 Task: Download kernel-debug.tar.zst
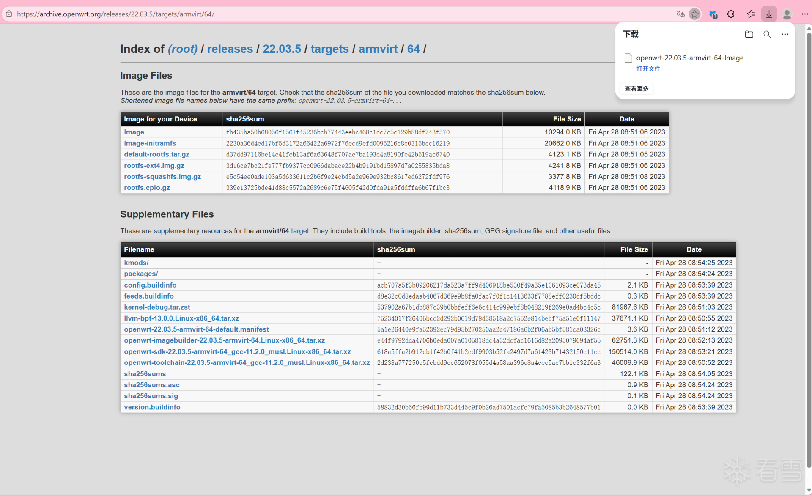tap(157, 307)
